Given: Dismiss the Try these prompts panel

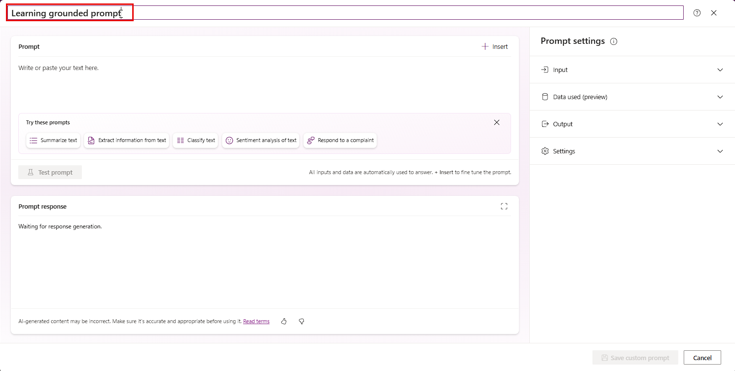Looking at the screenshot, I should coord(497,122).
